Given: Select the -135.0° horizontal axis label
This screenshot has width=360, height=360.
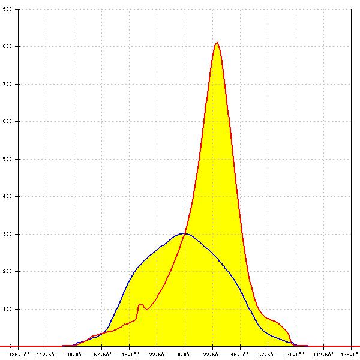Looking at the screenshot, I should pos(17,355).
